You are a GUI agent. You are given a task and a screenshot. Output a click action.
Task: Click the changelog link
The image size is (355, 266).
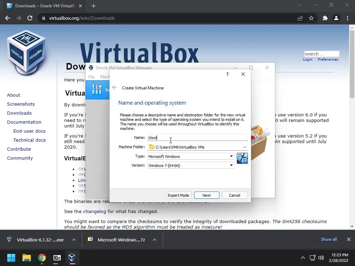[x=94, y=211]
